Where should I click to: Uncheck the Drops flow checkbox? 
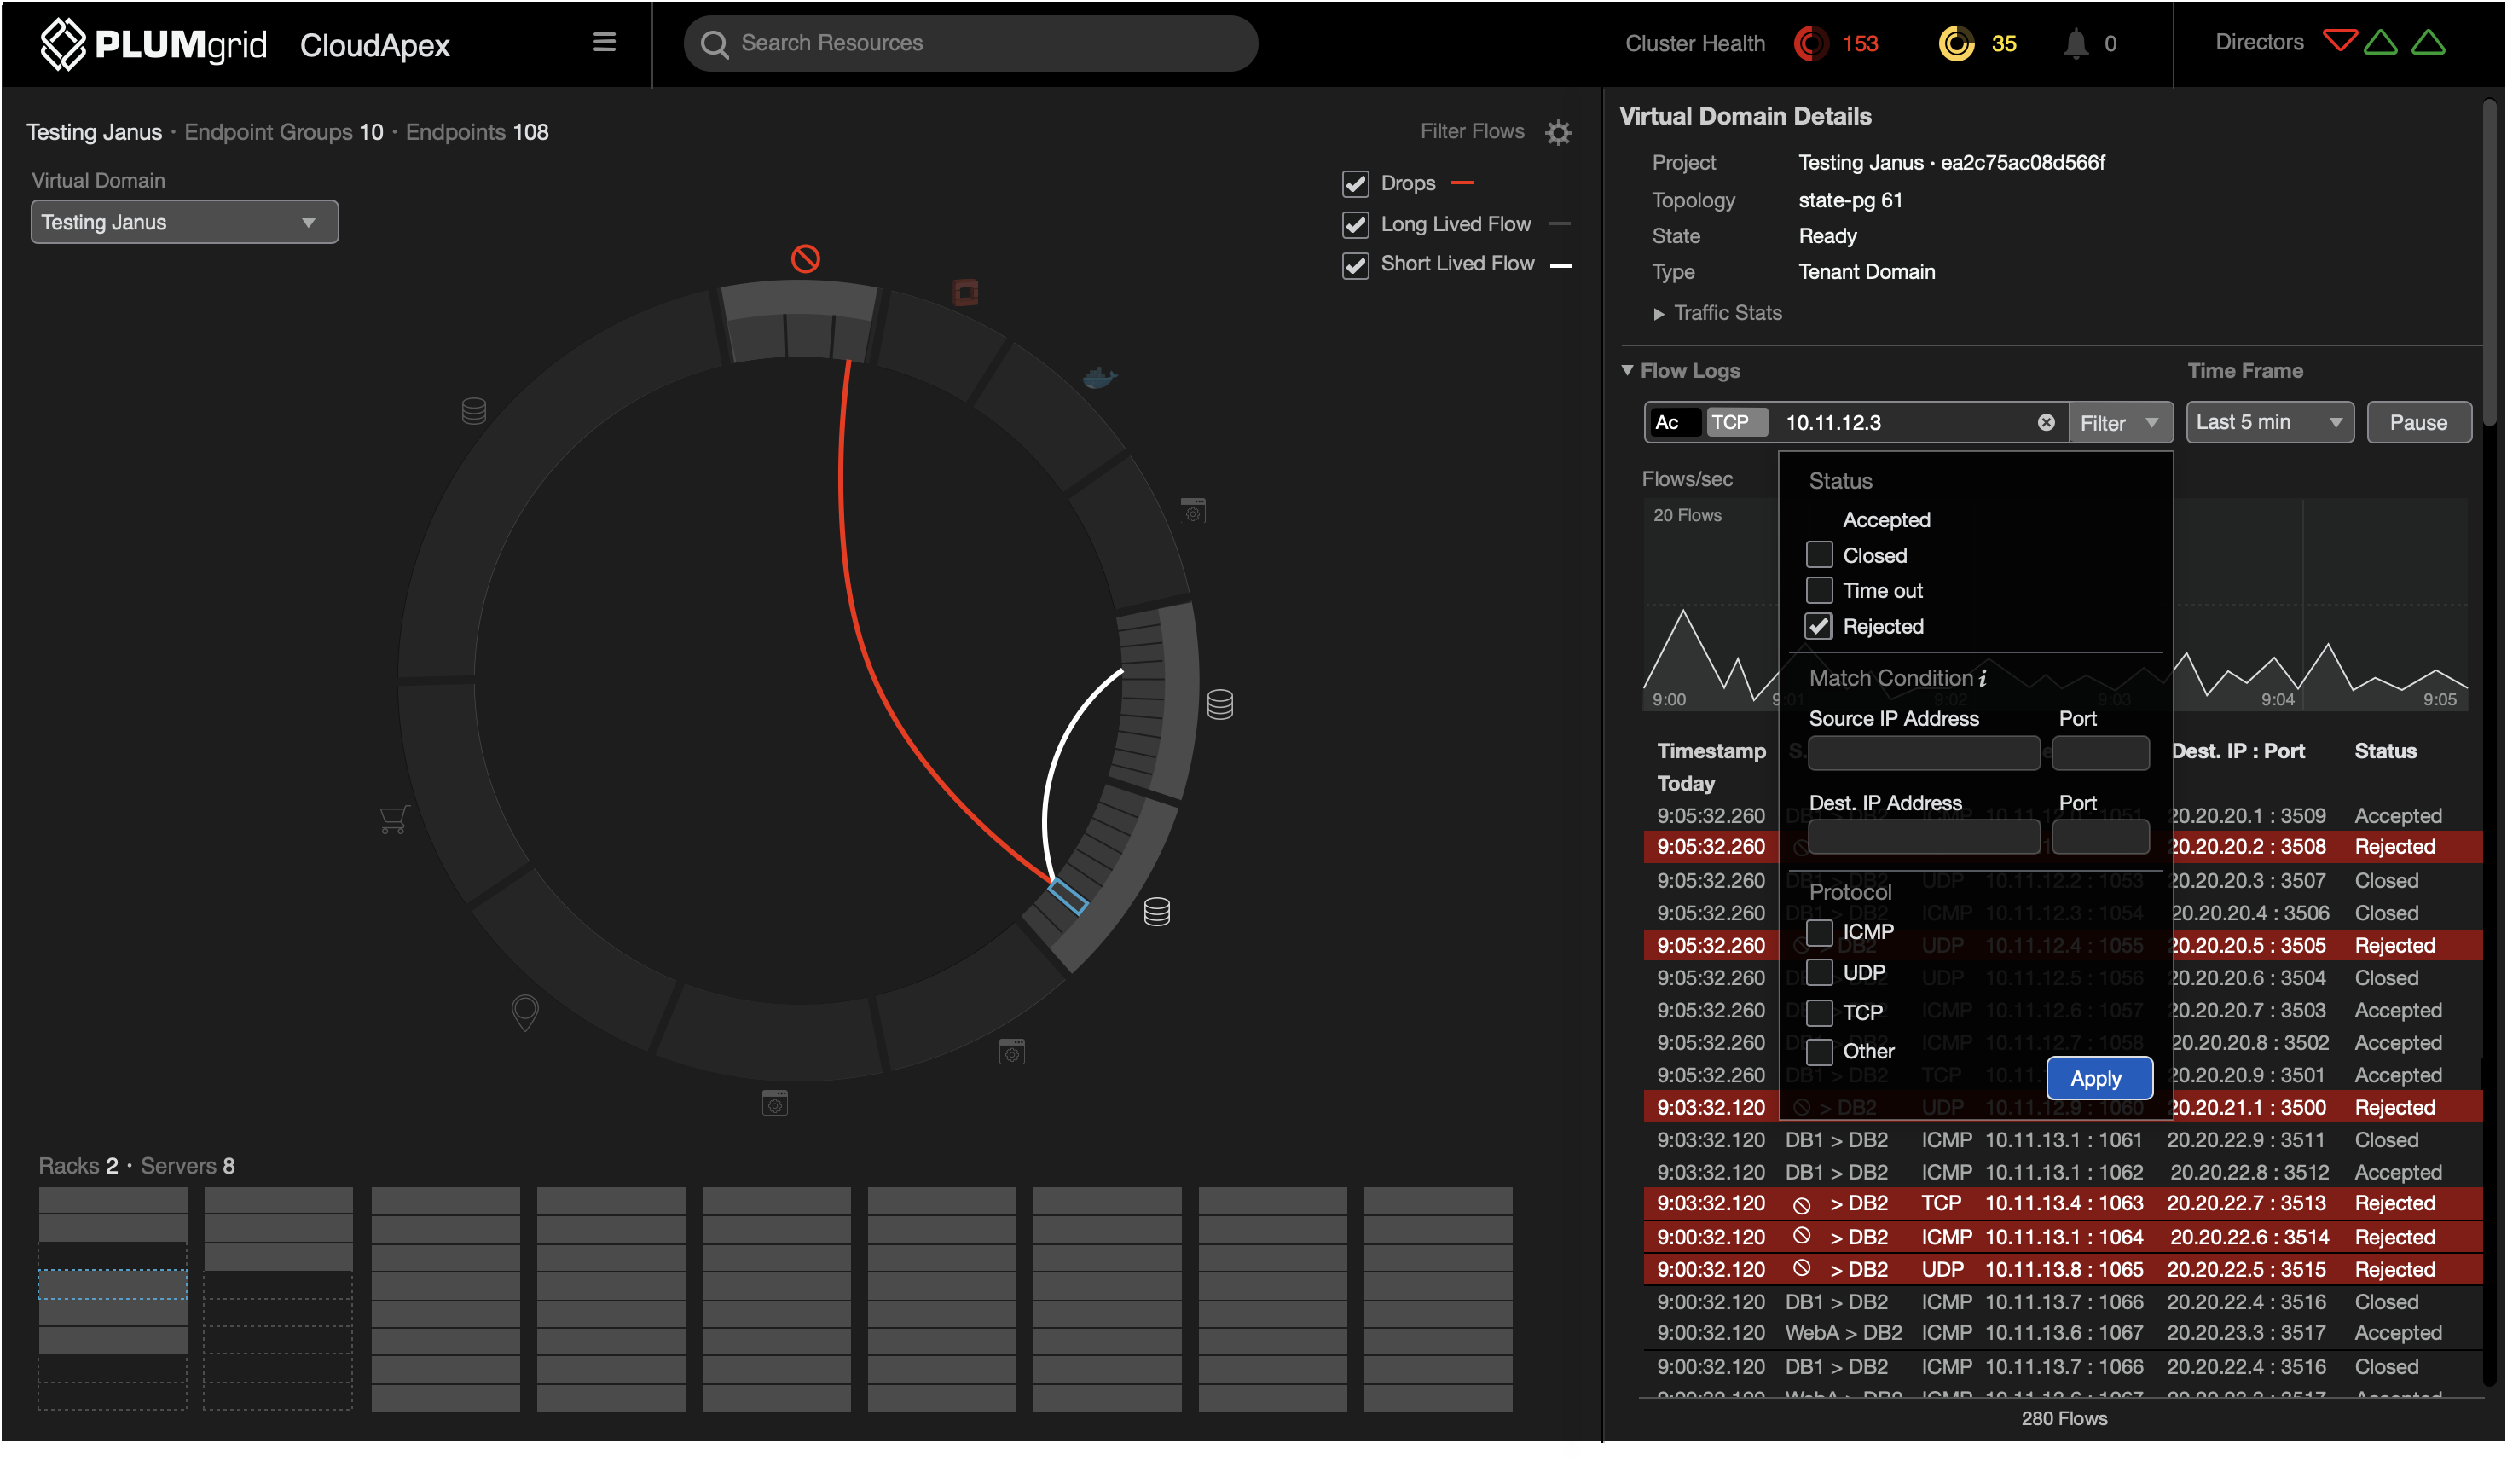pos(1354,184)
